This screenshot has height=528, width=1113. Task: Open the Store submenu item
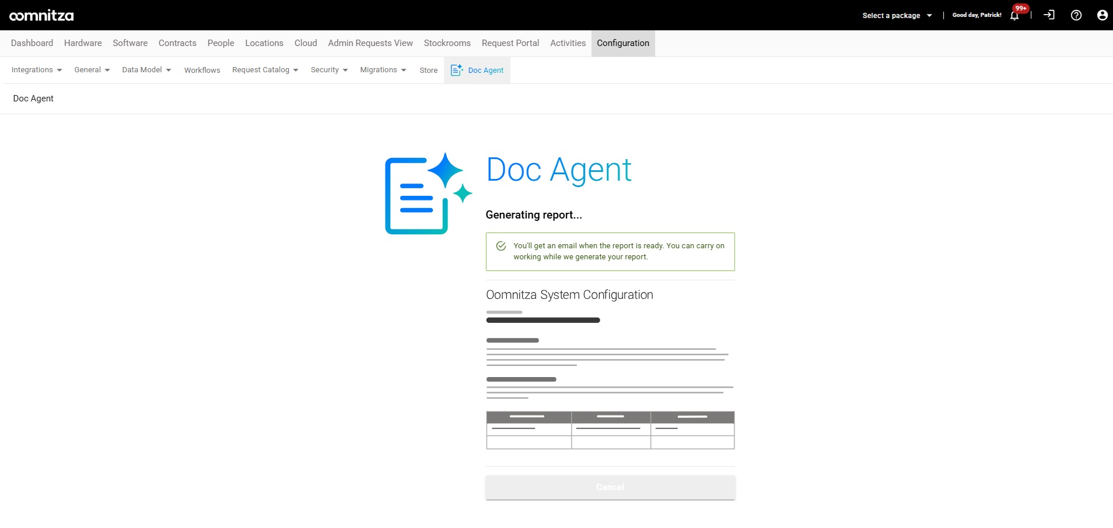(x=429, y=70)
